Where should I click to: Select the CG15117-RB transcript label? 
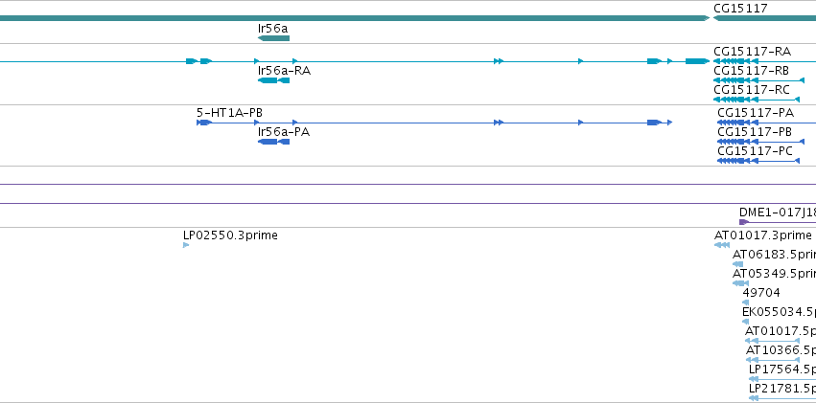(751, 71)
